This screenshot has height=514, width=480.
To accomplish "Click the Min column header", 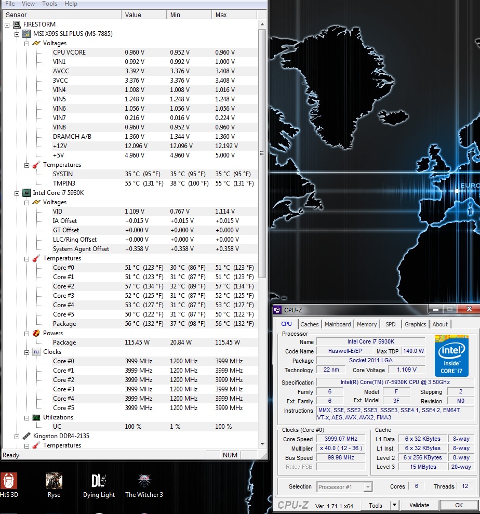I will point(189,15).
